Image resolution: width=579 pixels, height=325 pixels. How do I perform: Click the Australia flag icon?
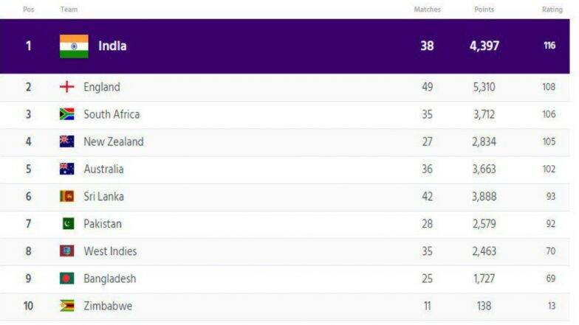(x=66, y=169)
